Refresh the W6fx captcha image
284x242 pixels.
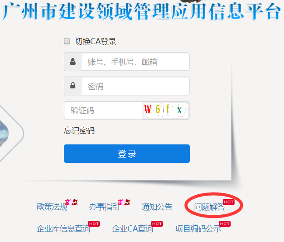tap(166, 110)
